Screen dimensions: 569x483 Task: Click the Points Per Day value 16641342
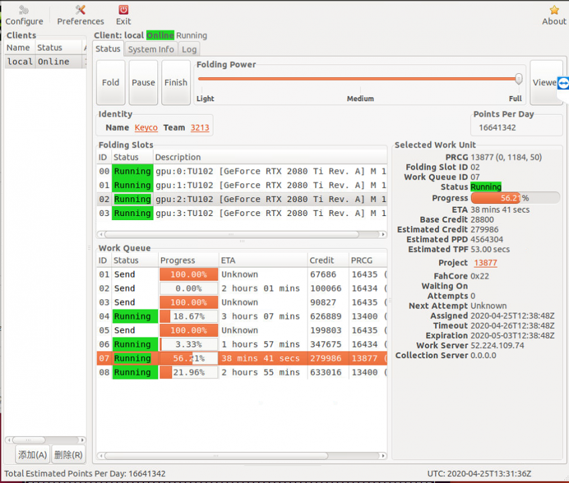[497, 127]
